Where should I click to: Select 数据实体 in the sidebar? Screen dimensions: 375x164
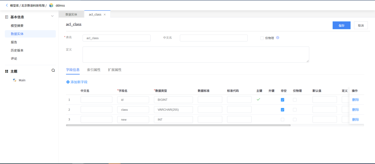tap(30, 34)
